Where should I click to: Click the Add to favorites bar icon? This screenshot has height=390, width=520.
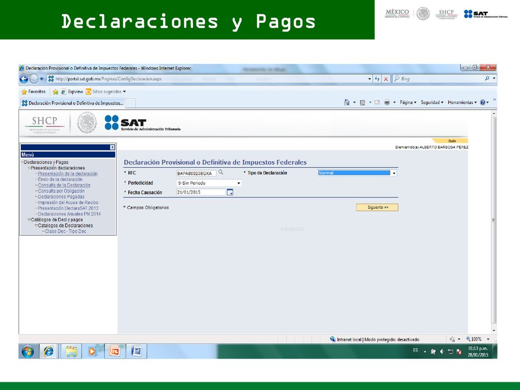point(55,92)
